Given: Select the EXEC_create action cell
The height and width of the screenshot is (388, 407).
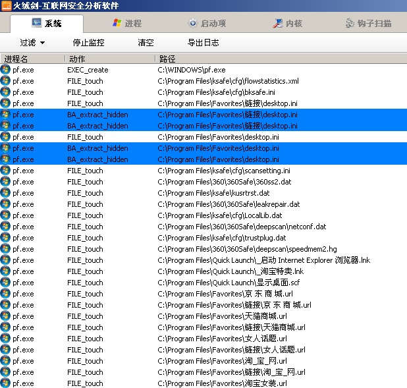Looking at the screenshot, I should [88, 70].
